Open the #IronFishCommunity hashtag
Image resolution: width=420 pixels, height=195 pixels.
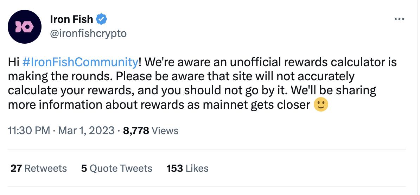click(80, 62)
